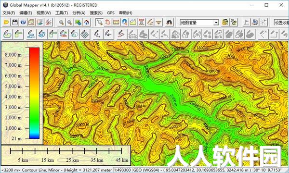This screenshot has height=173, width=289.
Task: Expand the shader selection dropdown arrow
Action: (x=216, y=23)
